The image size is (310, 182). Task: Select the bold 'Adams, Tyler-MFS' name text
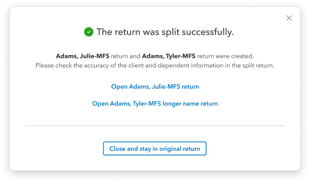click(x=169, y=56)
